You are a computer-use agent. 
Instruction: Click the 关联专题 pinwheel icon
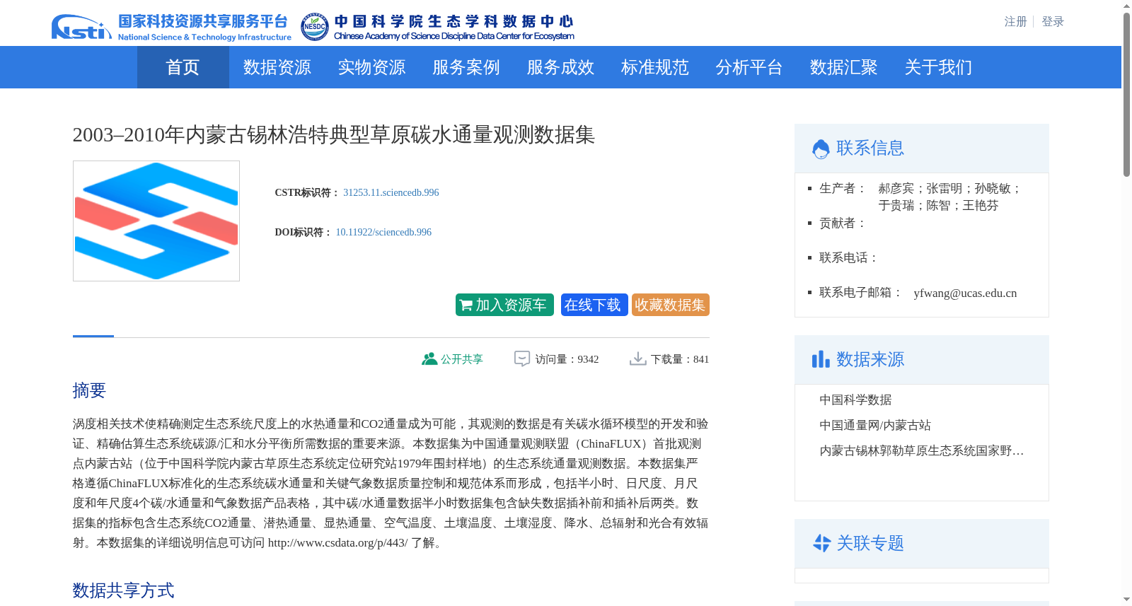(x=821, y=543)
